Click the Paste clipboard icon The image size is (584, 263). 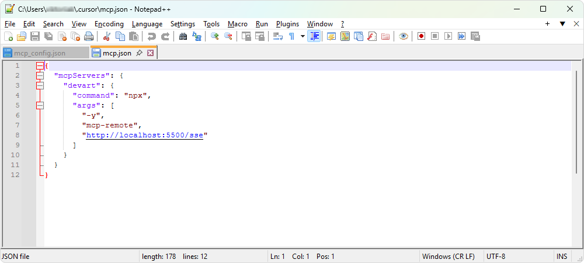tap(133, 36)
